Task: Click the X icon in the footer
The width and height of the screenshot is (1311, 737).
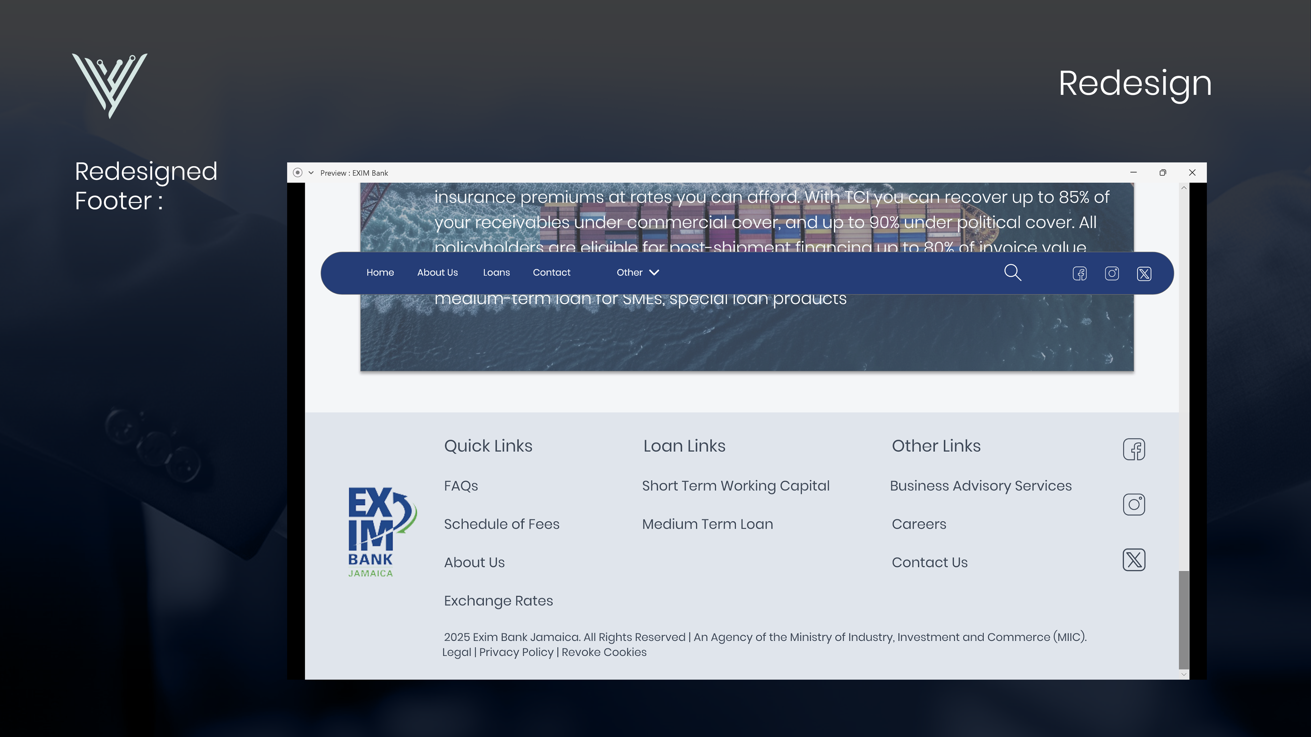Action: tap(1134, 560)
